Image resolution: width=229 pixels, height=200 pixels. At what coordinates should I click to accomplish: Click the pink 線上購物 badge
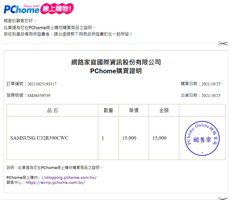(57, 9)
